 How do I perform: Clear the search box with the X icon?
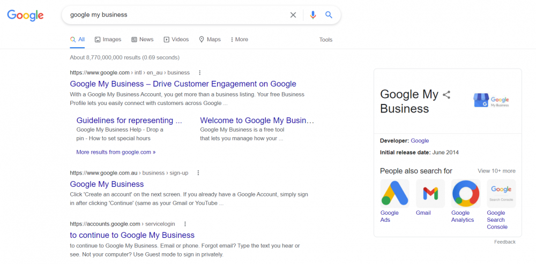tap(293, 15)
